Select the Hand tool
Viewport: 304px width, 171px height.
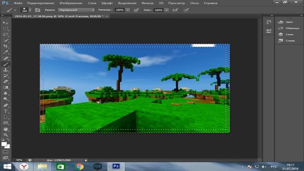click(x=5, y=129)
